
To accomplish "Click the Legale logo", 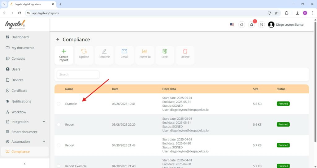I will pos(15,25).
